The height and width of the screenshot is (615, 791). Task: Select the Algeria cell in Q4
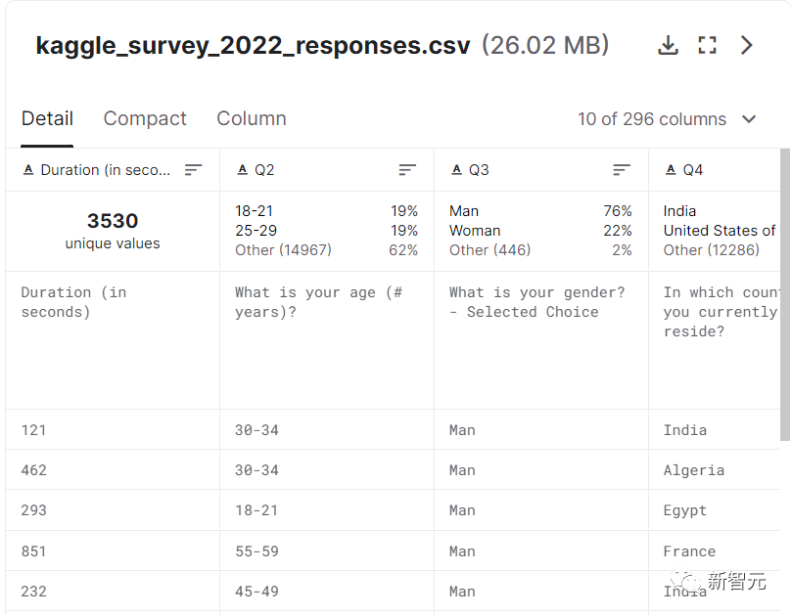coord(693,470)
